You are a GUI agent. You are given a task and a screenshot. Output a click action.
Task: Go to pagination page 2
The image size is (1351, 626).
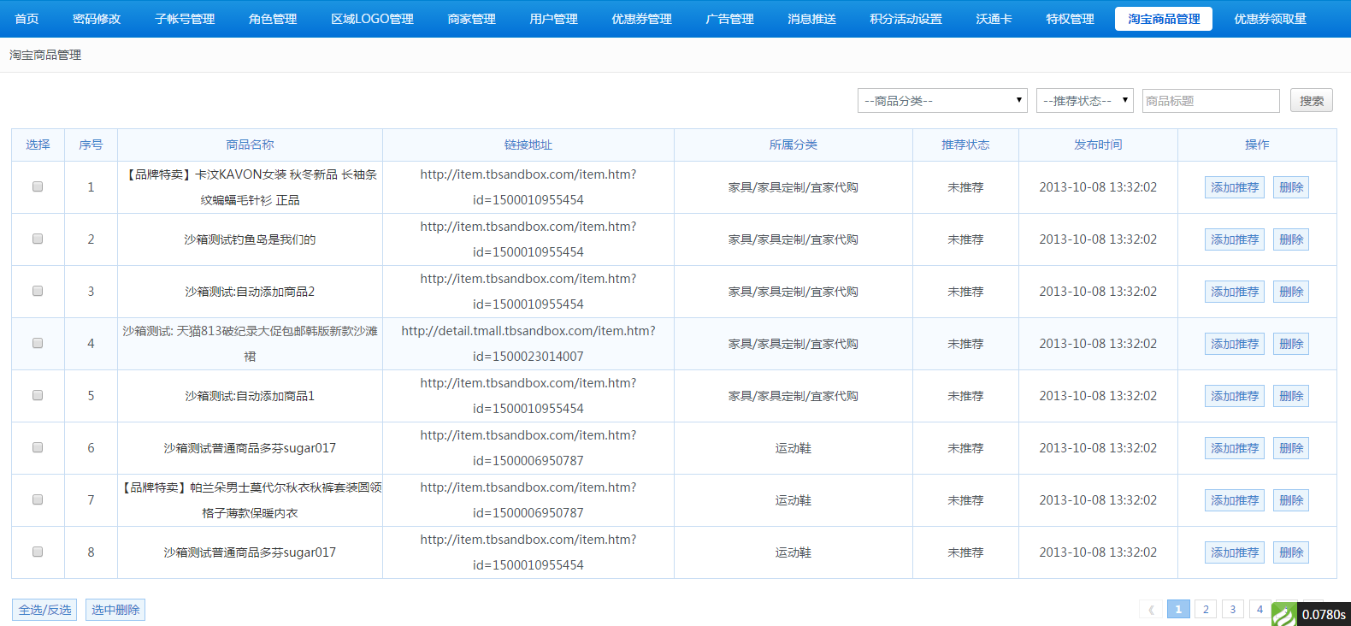[x=1206, y=610]
